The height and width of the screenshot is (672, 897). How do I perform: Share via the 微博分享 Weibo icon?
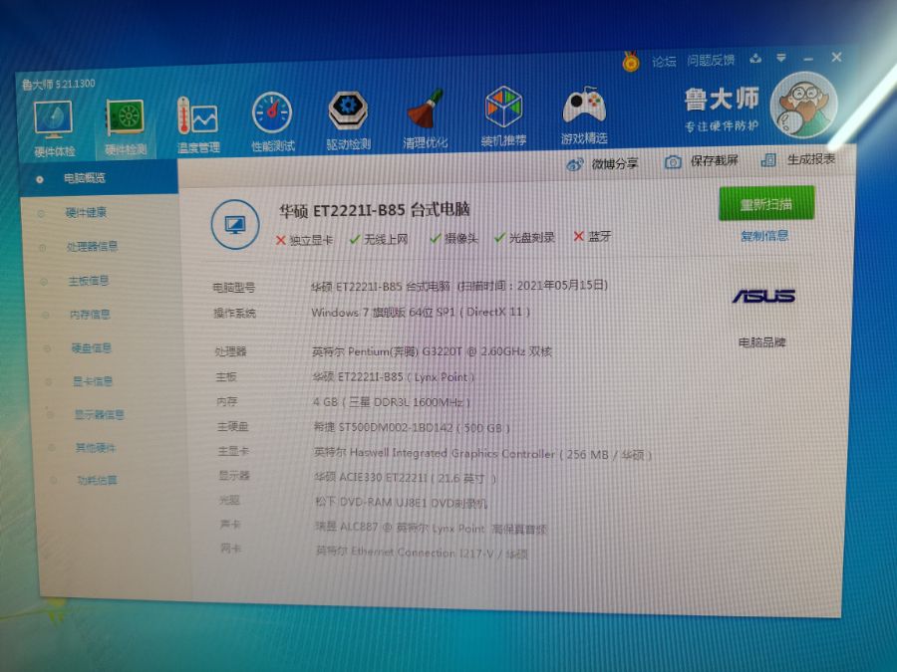tap(575, 163)
